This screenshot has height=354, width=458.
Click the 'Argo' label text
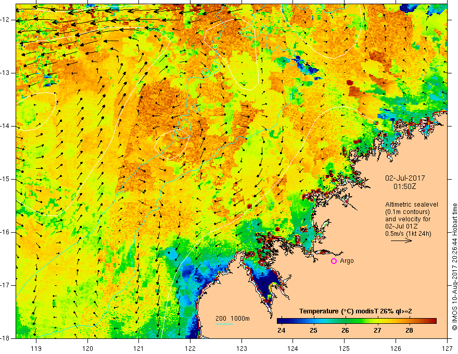coord(347,261)
